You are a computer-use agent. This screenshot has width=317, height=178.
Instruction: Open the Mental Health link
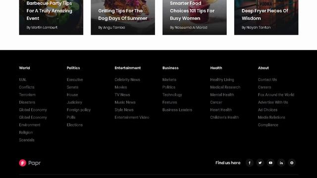click(222, 94)
